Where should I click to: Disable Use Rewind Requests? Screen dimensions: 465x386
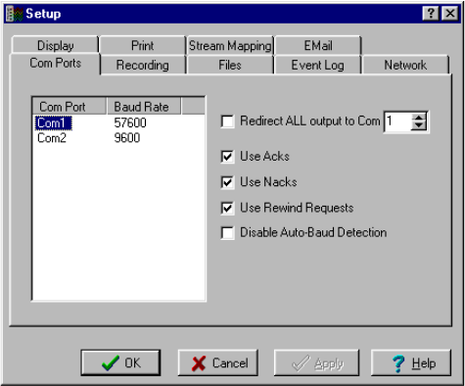point(227,208)
